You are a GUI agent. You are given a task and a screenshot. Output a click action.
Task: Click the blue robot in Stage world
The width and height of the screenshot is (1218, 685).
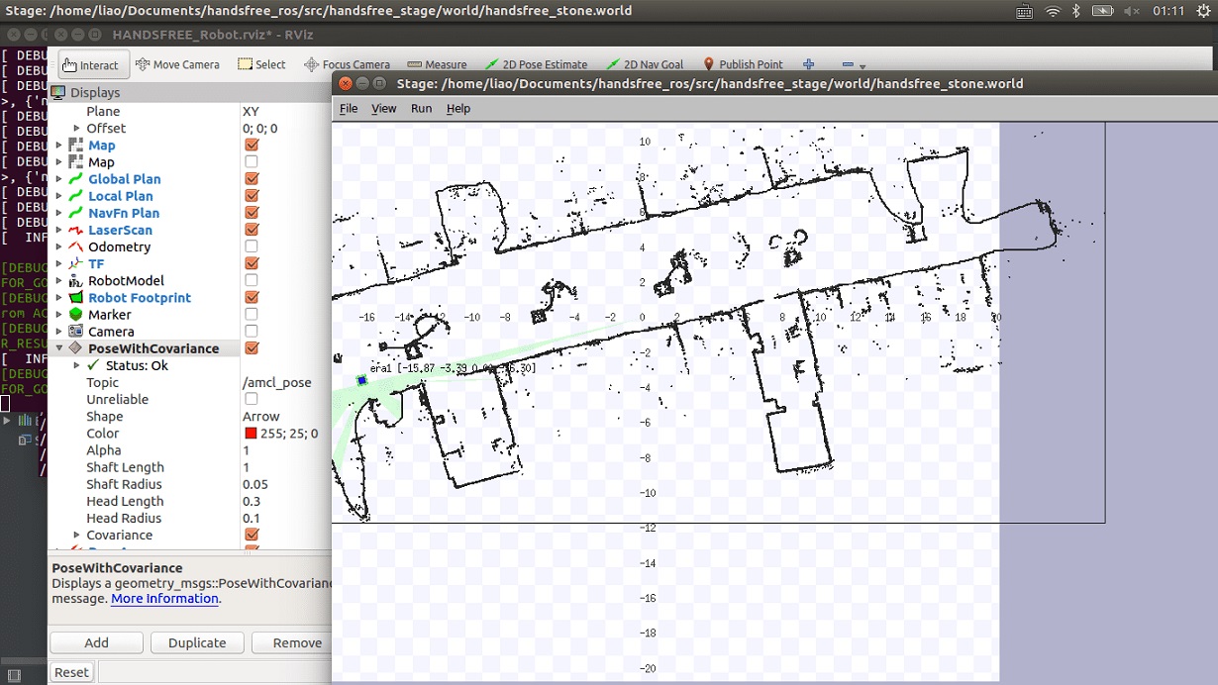point(362,380)
